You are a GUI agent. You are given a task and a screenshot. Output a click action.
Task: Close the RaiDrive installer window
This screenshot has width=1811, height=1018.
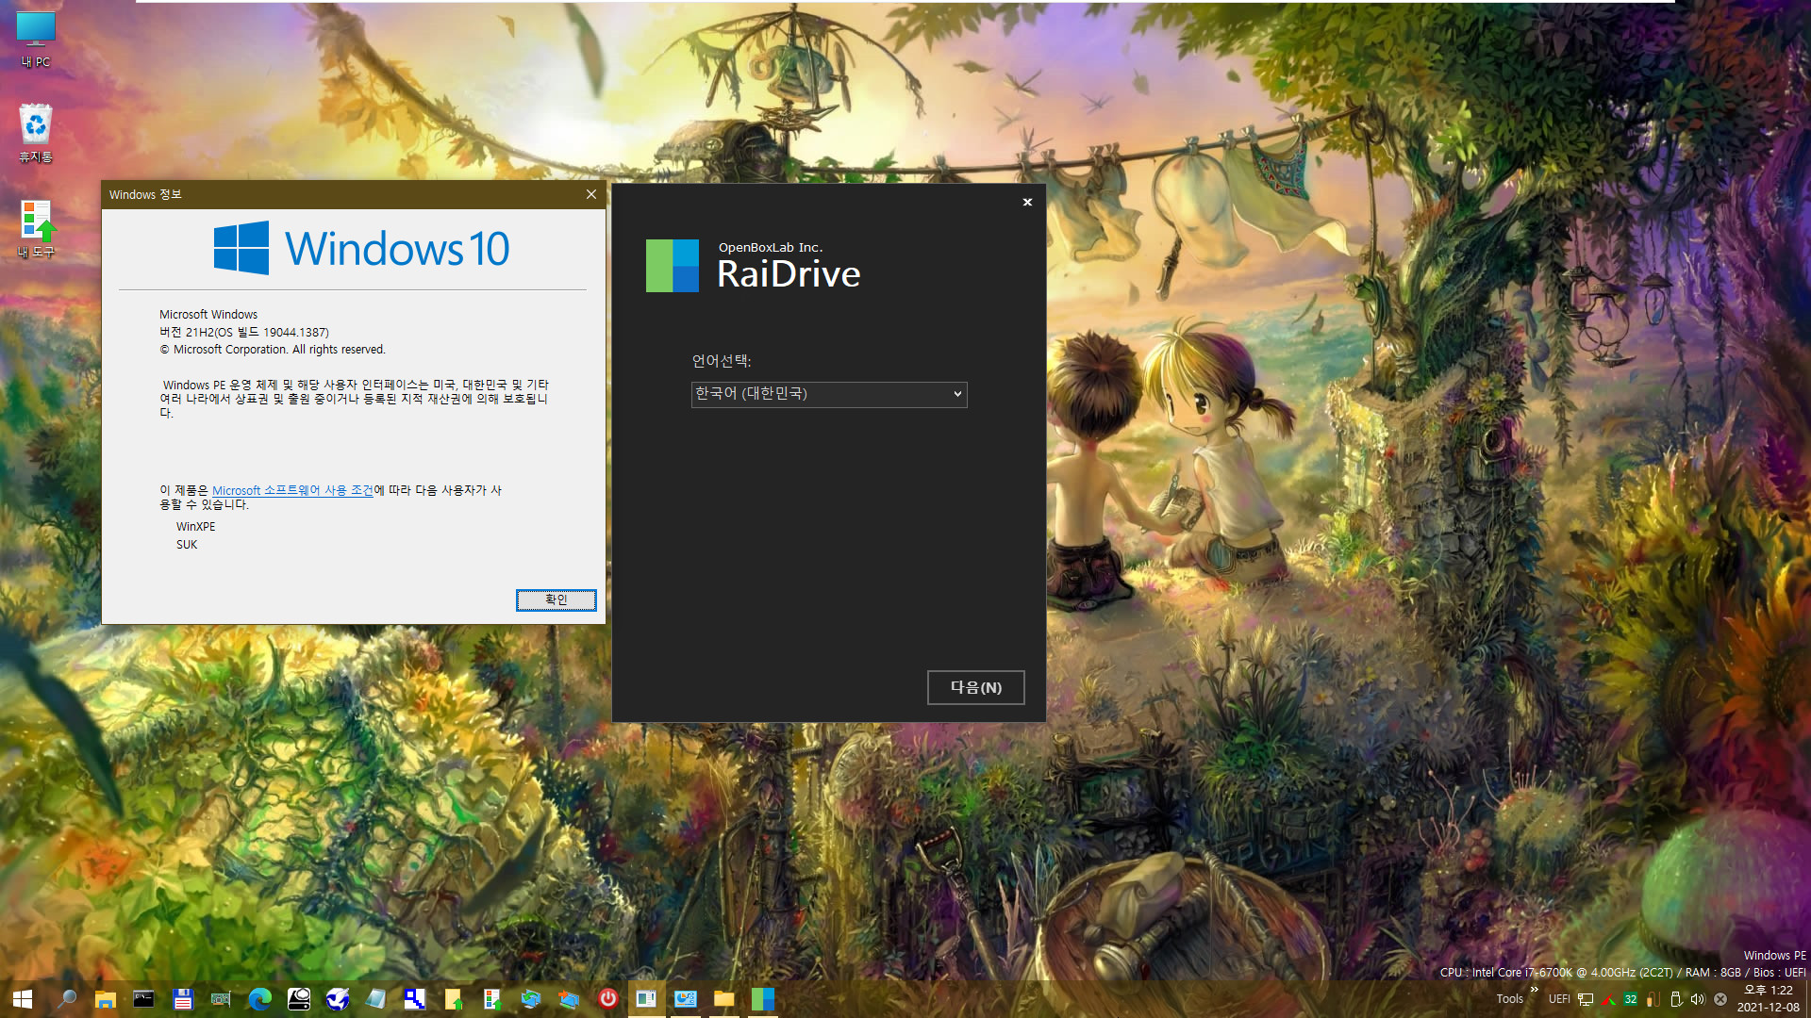(1027, 202)
